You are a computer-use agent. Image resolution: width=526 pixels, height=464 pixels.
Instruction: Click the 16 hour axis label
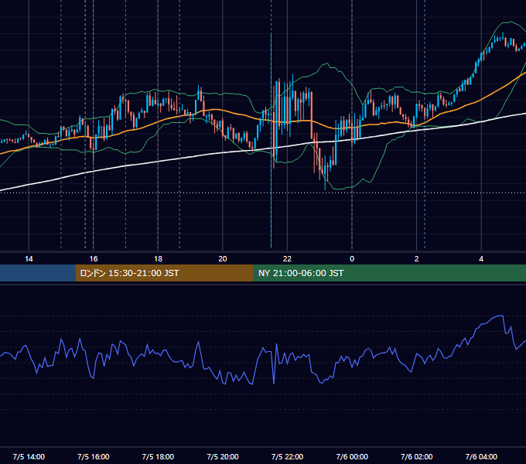coord(94,259)
